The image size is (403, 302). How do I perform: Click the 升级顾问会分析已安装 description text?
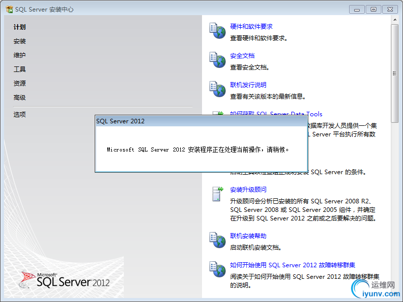pos(303,210)
